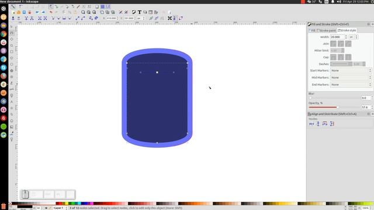The image size is (374, 210).
Task: Click the stroke Width input field
Action: tap(337, 37)
